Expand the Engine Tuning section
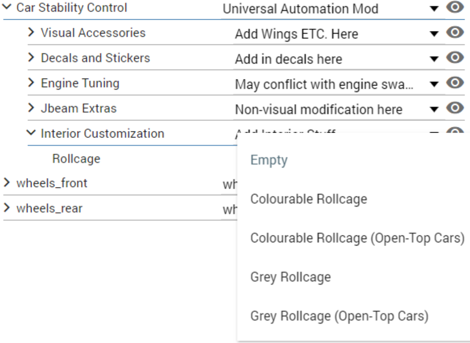Image resolution: width=470 pixels, height=343 pixels. point(32,83)
